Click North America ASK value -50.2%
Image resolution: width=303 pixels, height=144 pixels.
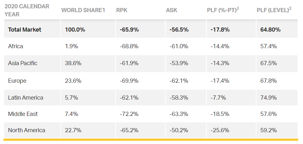(x=178, y=130)
